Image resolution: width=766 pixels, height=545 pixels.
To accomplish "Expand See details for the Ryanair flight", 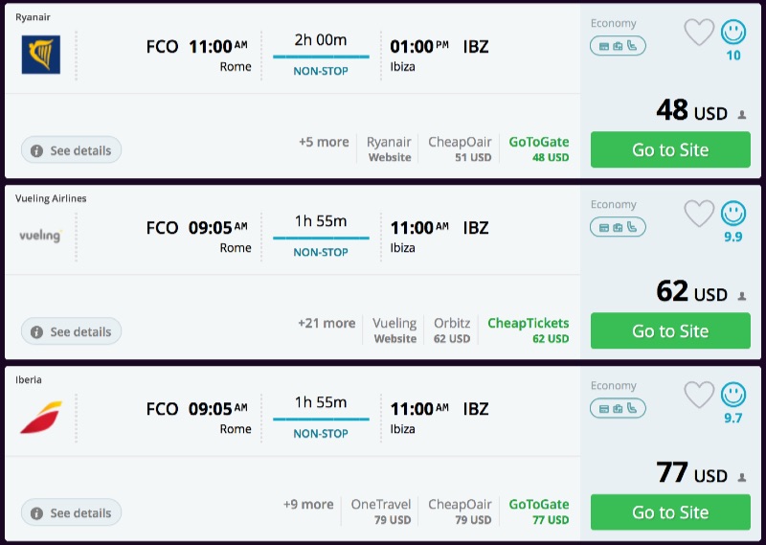I will (71, 150).
